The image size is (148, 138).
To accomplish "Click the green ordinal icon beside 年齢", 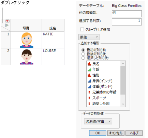I will tap(89, 70).
